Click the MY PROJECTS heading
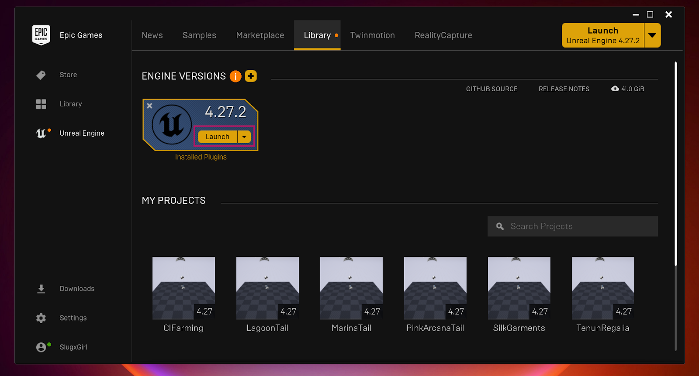 click(x=173, y=201)
